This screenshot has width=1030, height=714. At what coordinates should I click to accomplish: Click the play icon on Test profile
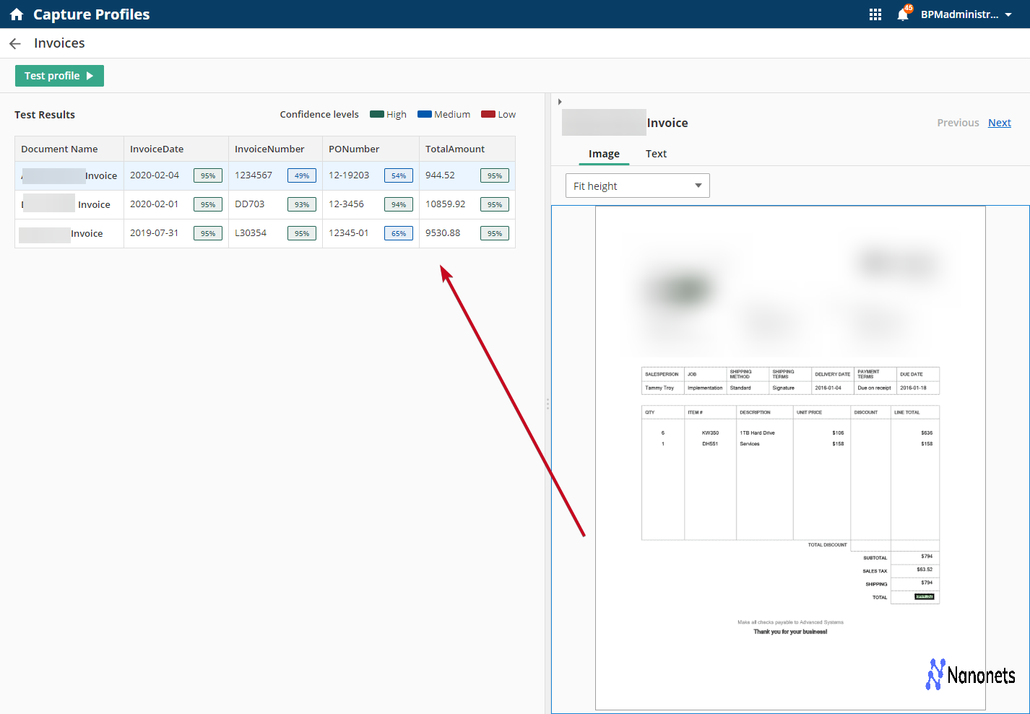coord(90,75)
